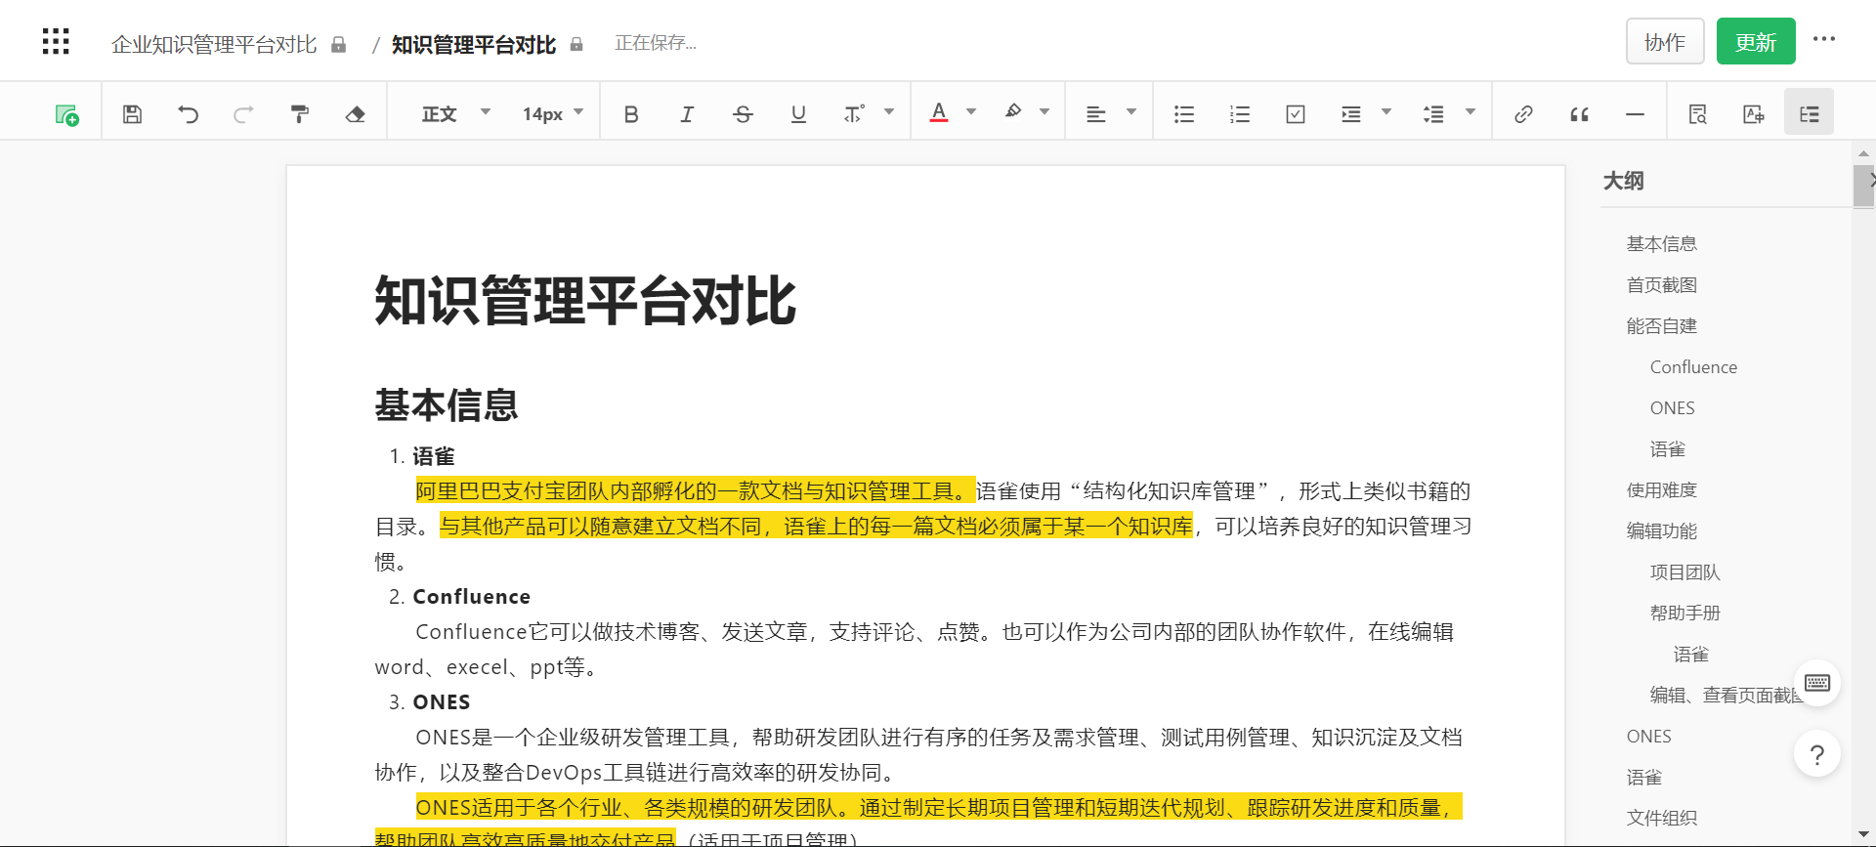This screenshot has height=847, width=1876.
Task: Toggle underline formatting
Action: tap(798, 114)
